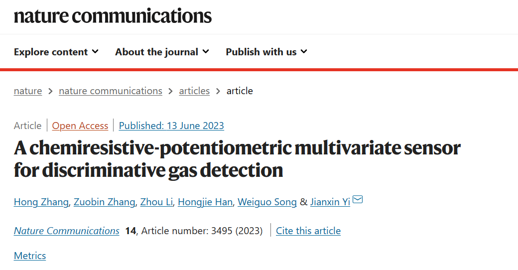Open the Explore content menu
The image size is (518, 270).
point(56,52)
